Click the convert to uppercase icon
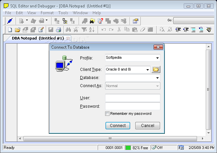Screen dimensions: 217x153 162,30
